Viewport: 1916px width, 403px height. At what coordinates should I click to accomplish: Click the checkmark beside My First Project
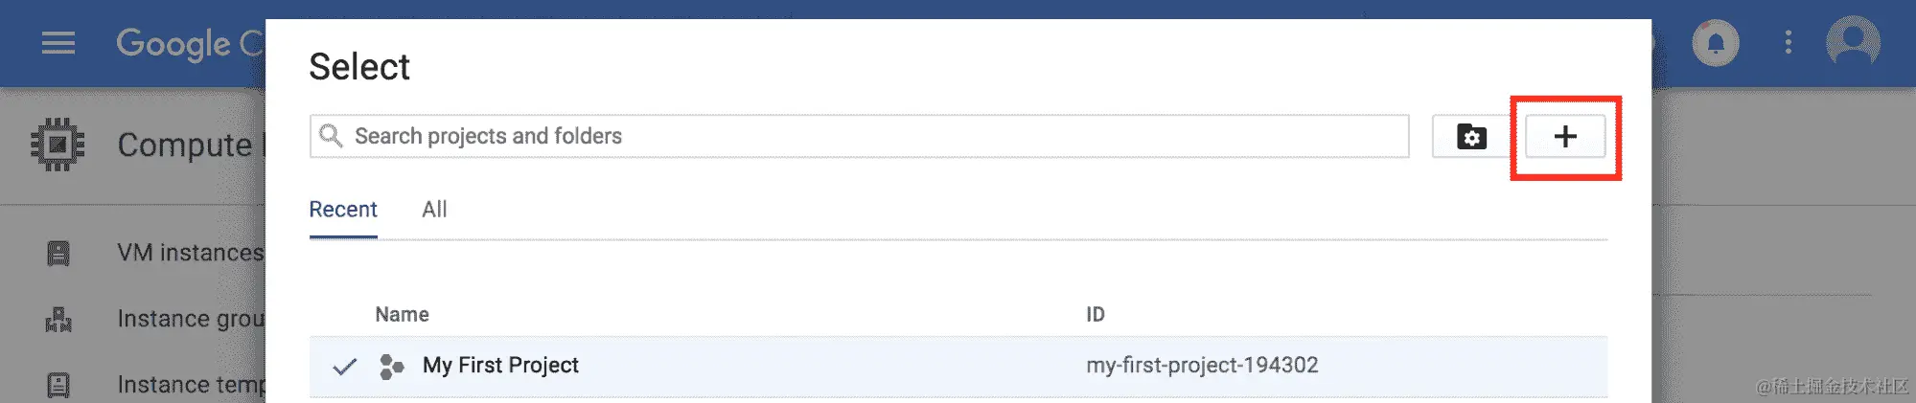point(344,366)
